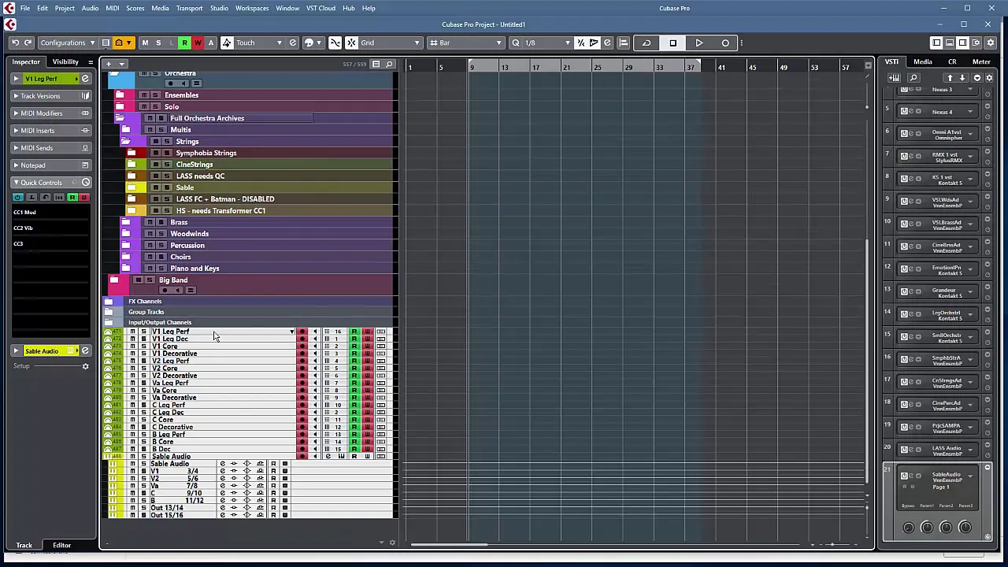Collapse Quick Controls inspector section
Screen dimensions: 1008x567
pyautogui.click(x=50, y=183)
